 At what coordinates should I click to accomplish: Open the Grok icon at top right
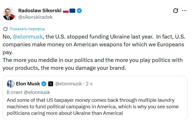click(x=176, y=11)
